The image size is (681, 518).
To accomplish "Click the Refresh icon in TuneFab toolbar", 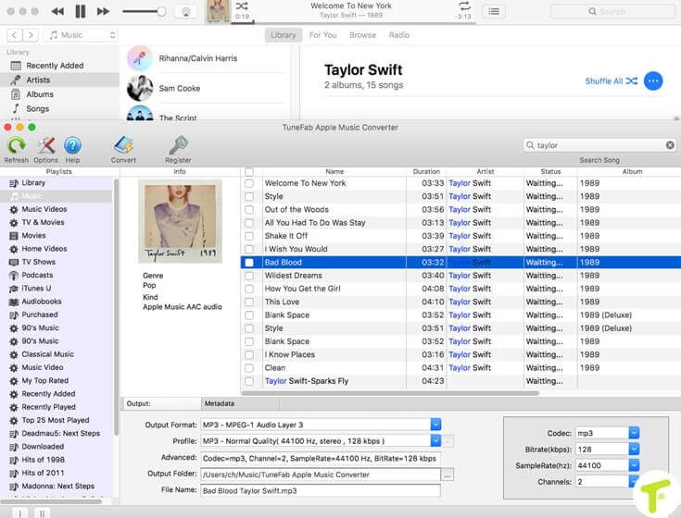I will pos(16,145).
